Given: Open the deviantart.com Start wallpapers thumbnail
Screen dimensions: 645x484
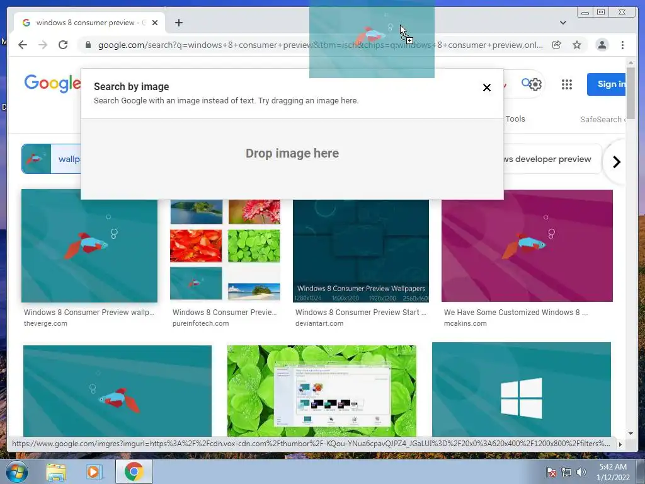Looking at the screenshot, I should tap(361, 251).
